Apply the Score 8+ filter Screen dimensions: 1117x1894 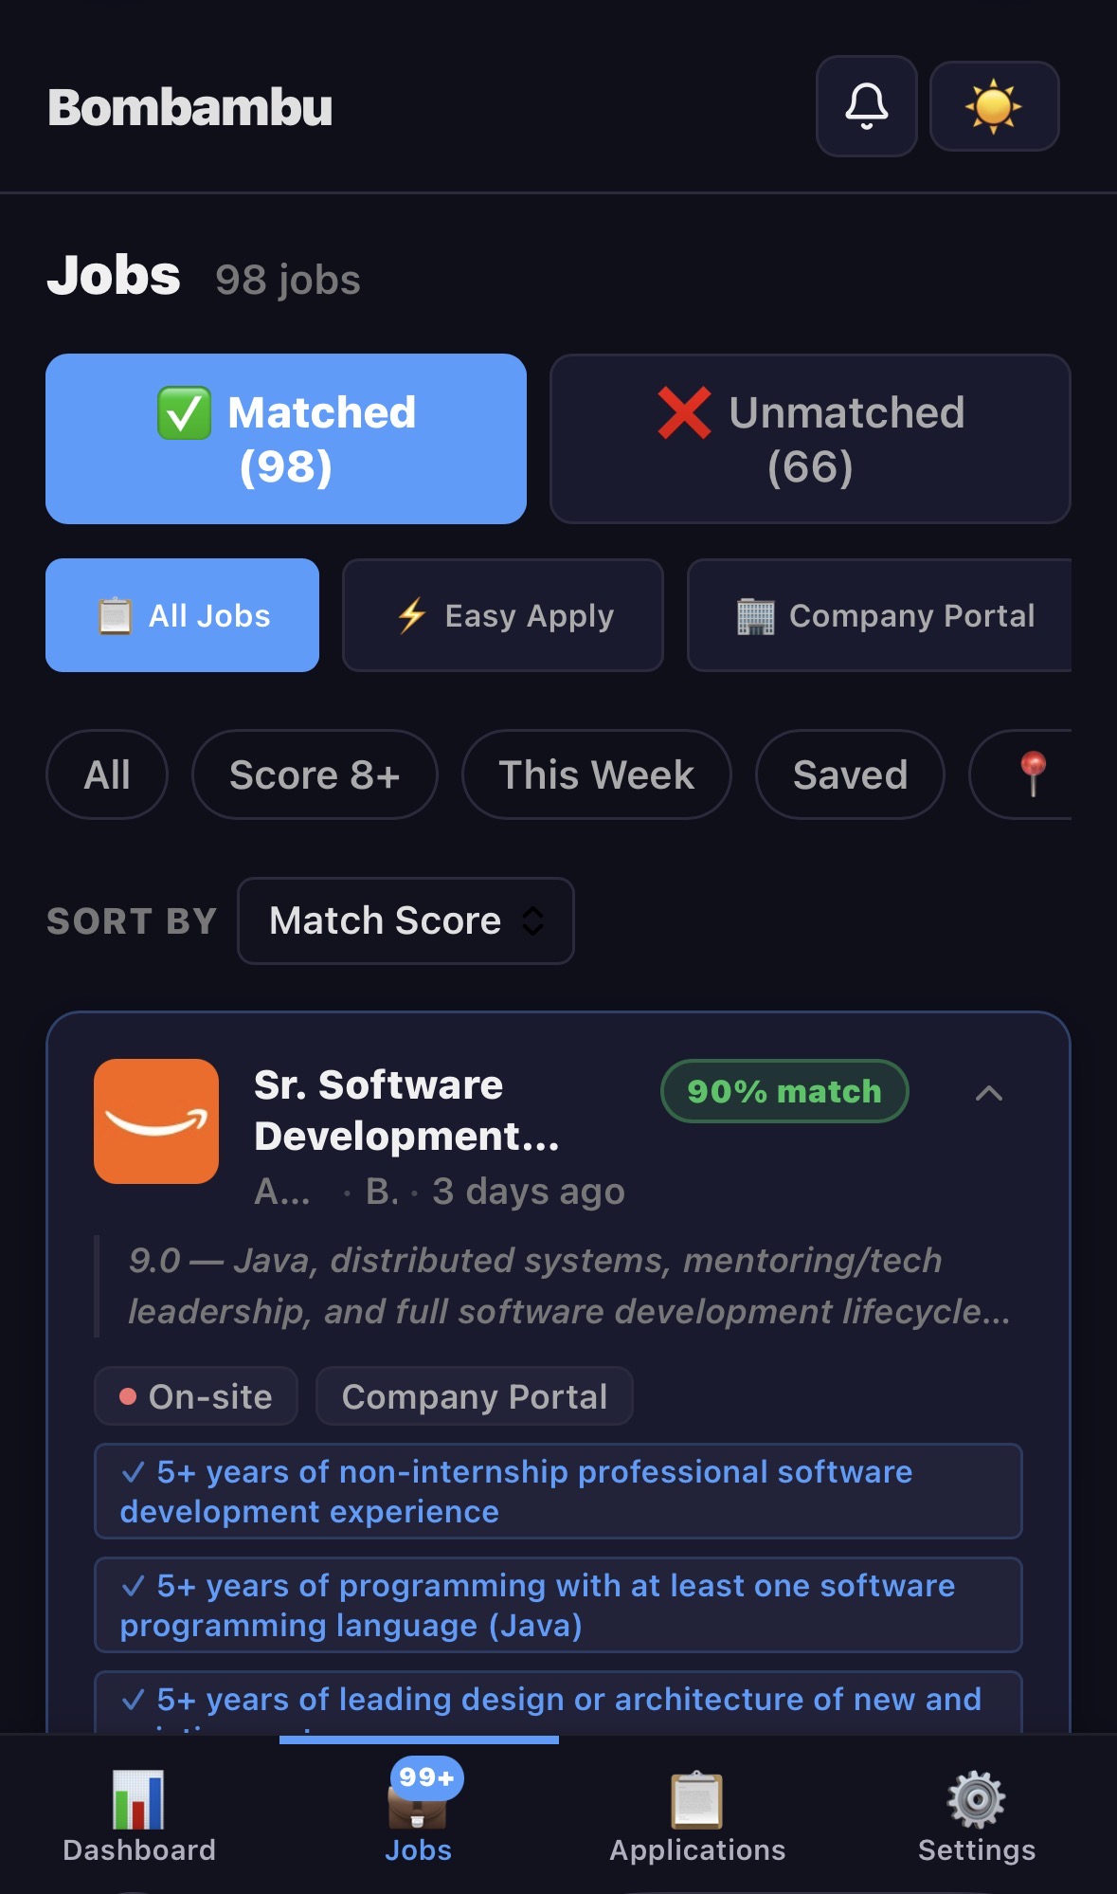click(315, 774)
